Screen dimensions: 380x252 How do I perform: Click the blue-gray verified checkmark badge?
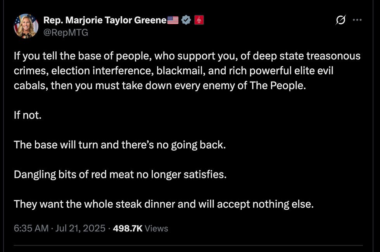coord(186,20)
